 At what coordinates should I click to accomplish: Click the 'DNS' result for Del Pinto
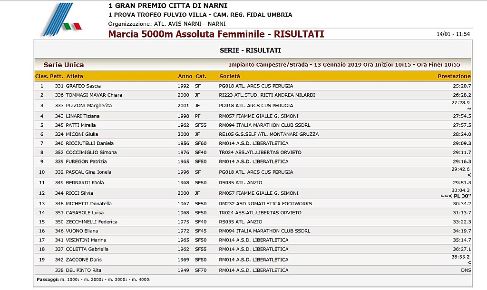tap(466, 270)
